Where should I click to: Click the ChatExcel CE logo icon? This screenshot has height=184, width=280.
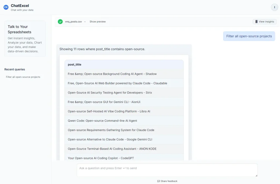(6, 7)
